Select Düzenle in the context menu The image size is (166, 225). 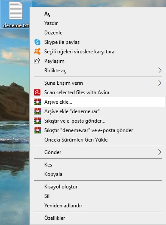(98, 33)
